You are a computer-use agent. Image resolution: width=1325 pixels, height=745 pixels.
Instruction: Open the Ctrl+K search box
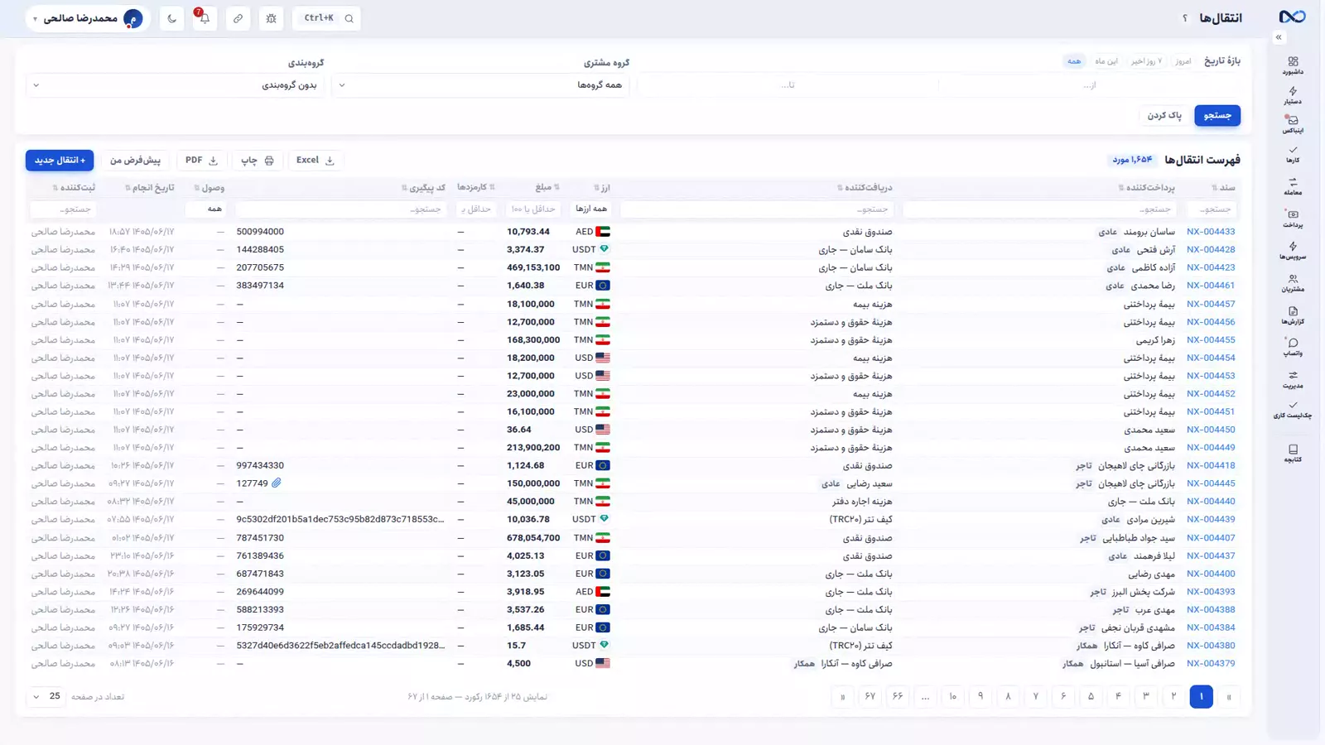click(326, 18)
